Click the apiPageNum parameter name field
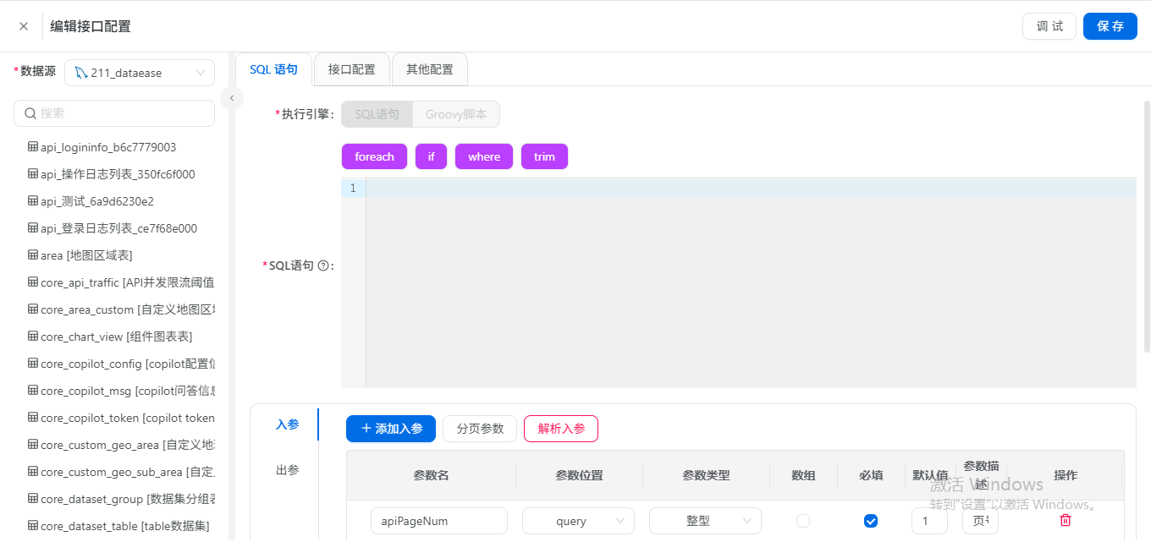The image size is (1151, 542). (x=439, y=521)
